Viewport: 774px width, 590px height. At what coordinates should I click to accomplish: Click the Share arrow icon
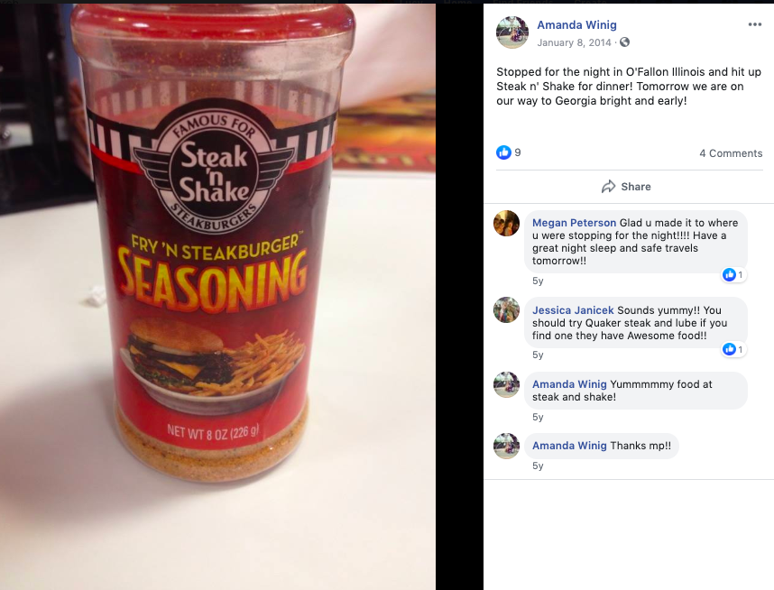[608, 187]
